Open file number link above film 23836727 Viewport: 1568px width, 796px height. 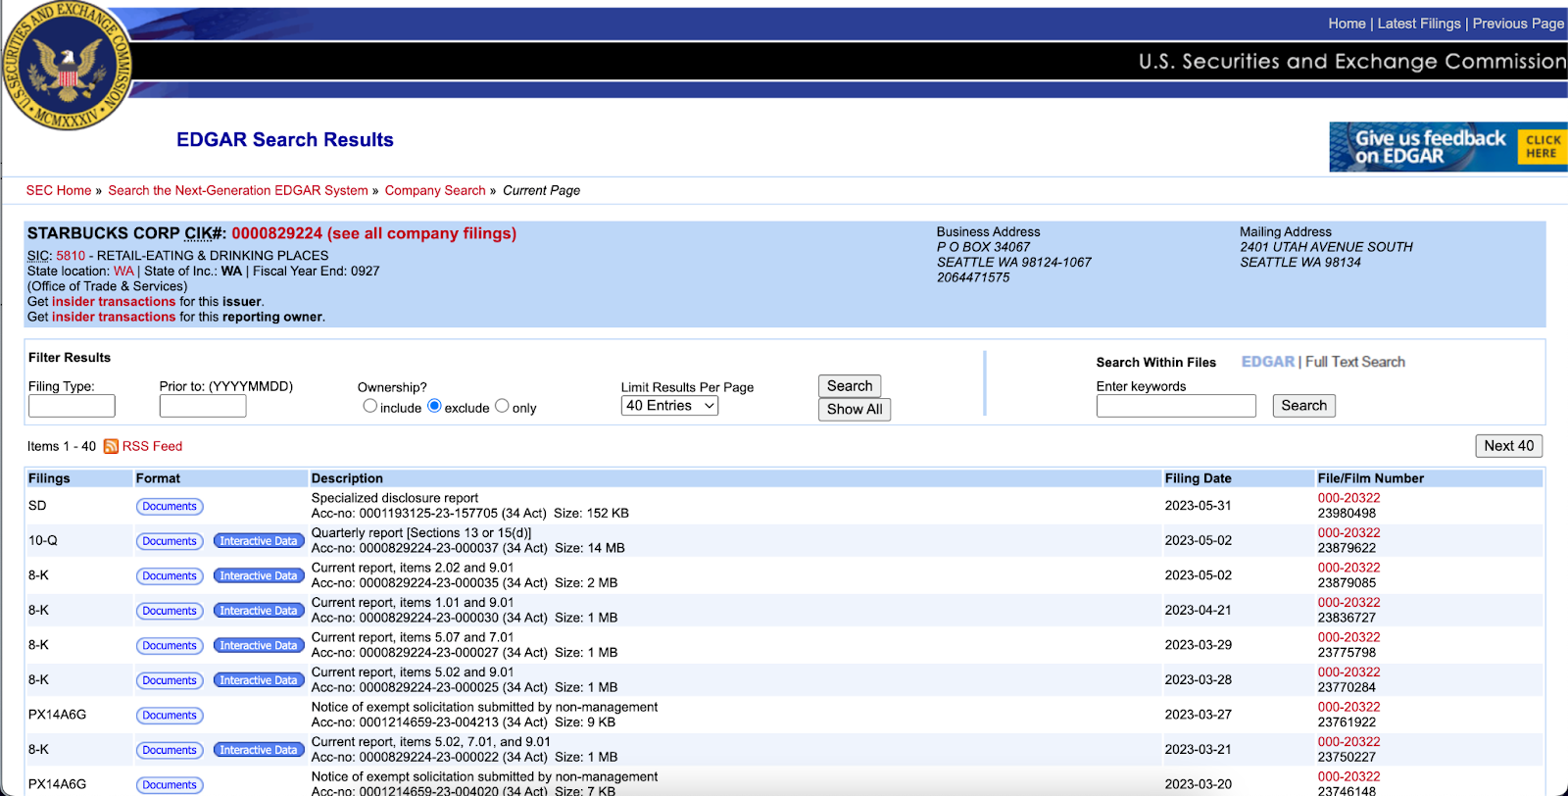coord(1348,603)
